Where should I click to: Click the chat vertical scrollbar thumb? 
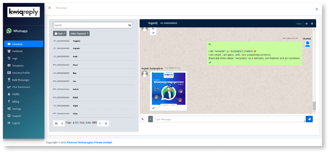(x=314, y=106)
